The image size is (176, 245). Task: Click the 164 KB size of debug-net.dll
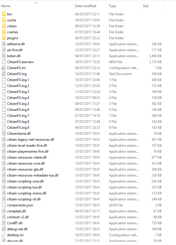(x=156, y=229)
